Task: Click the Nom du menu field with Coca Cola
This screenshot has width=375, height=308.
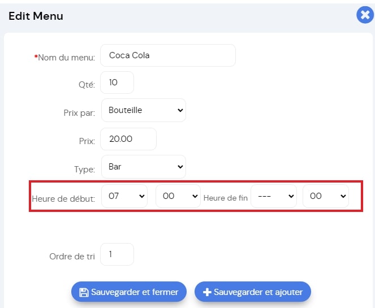Action: click(168, 55)
